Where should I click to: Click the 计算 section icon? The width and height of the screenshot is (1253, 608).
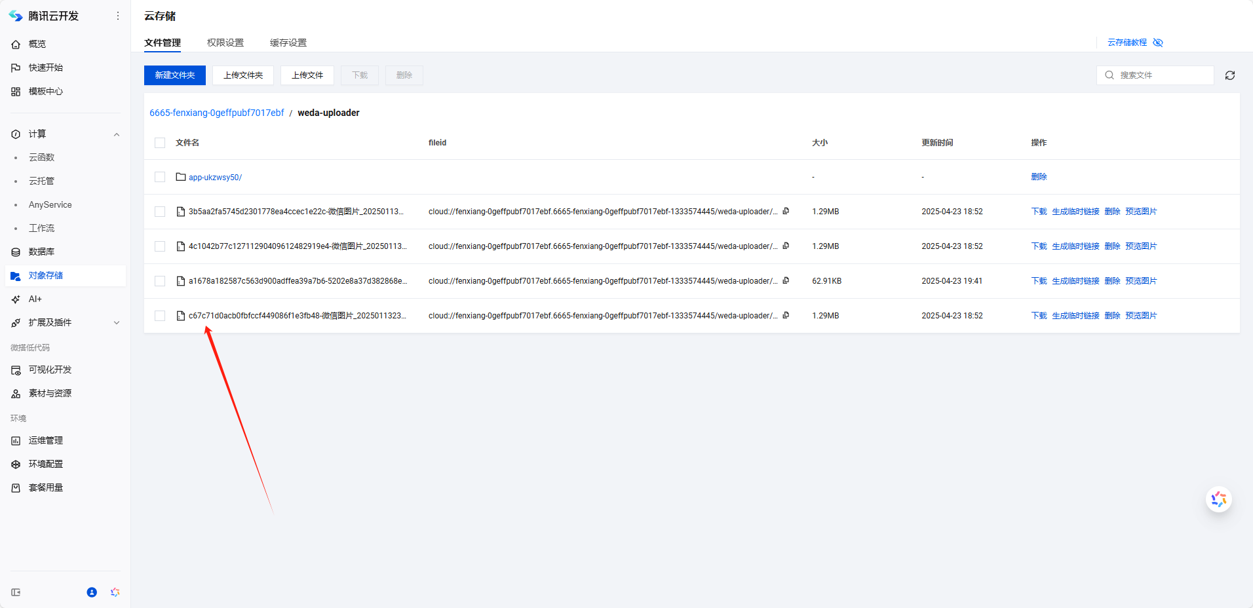tap(16, 134)
